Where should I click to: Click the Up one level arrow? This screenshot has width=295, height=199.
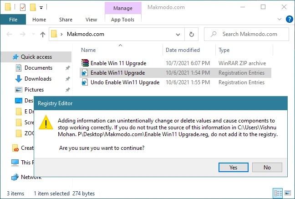click(x=43, y=34)
